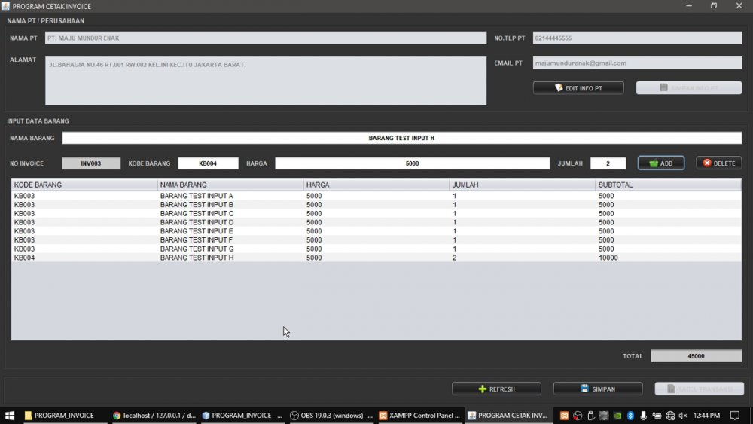This screenshot has height=424, width=753.
Task: Switch to OBS 19.0.3 taskbar item
Action: (331, 415)
